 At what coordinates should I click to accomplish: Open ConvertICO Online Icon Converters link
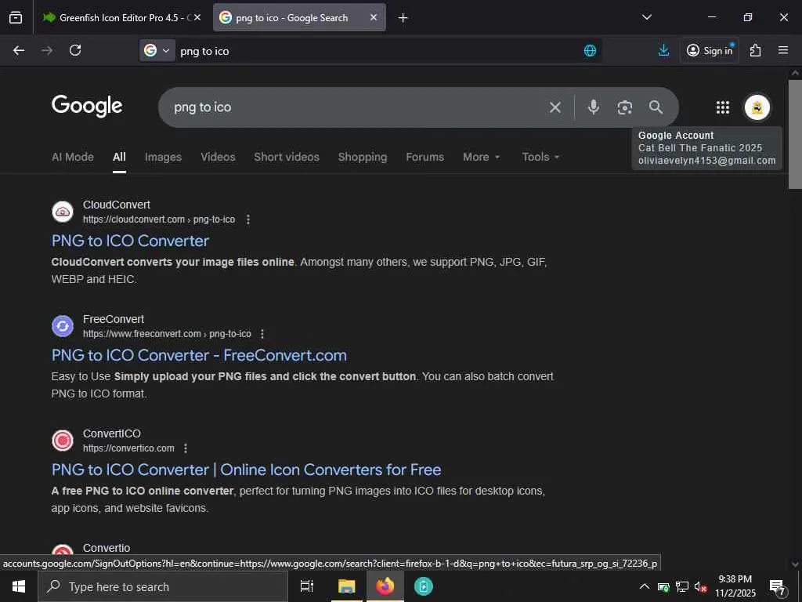pyautogui.click(x=247, y=470)
